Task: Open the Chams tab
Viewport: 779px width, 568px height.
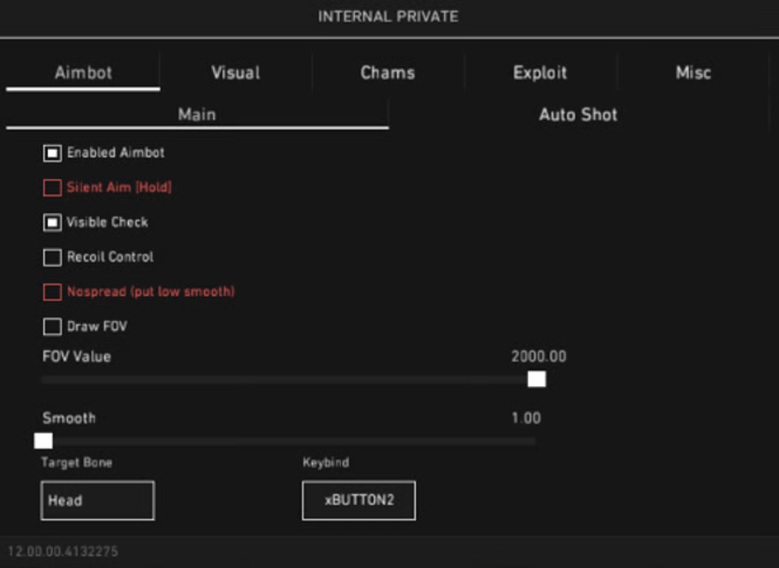Action: click(387, 72)
